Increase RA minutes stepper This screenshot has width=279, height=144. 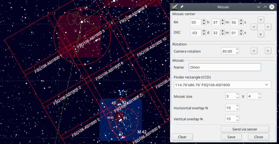(222, 21)
